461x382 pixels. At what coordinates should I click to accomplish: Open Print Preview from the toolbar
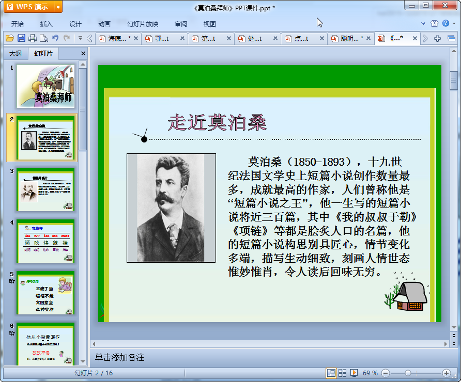click(x=44, y=38)
